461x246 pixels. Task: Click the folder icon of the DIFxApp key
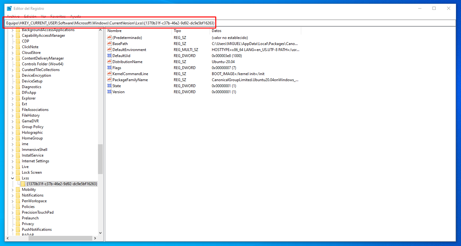(x=18, y=93)
